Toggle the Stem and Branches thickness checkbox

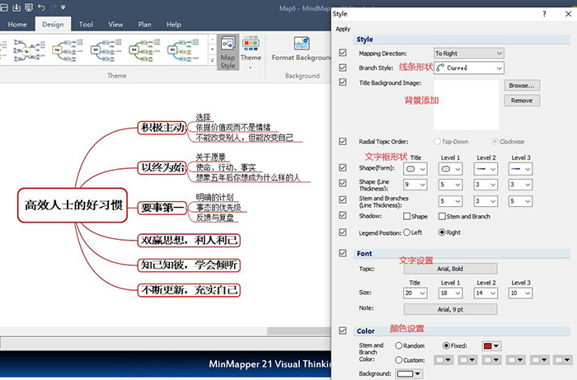tap(343, 199)
